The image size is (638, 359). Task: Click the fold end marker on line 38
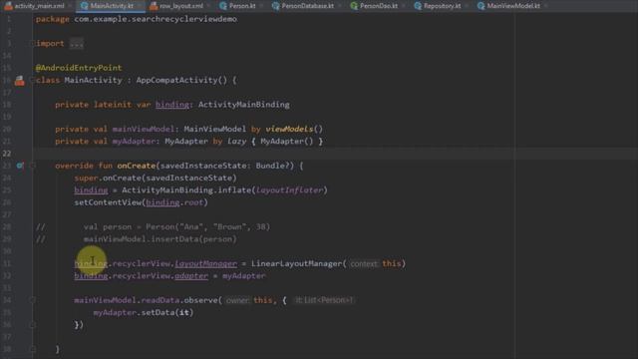33,349
